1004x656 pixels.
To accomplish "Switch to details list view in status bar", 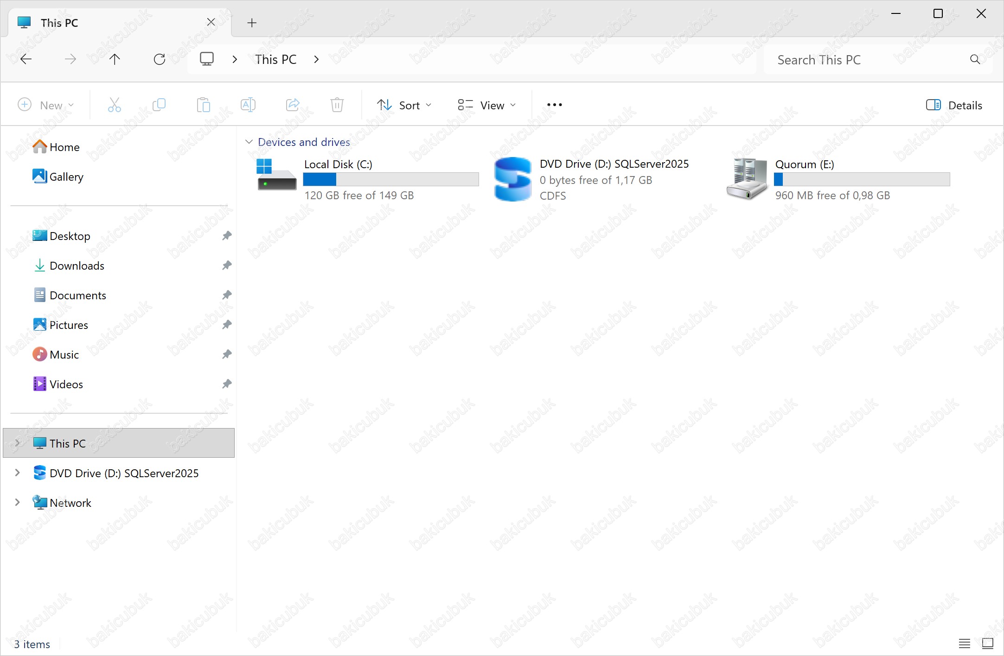I will pos(964,643).
